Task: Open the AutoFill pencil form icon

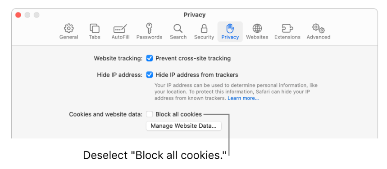Action: (120, 29)
